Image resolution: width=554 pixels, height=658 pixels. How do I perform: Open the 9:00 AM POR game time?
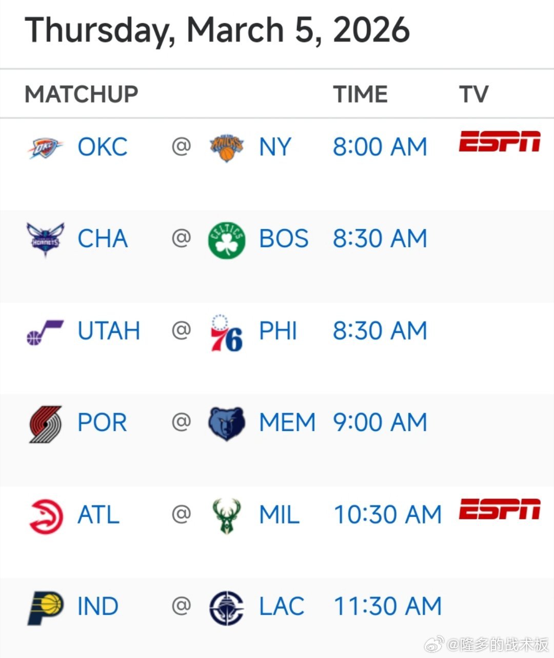pos(380,423)
